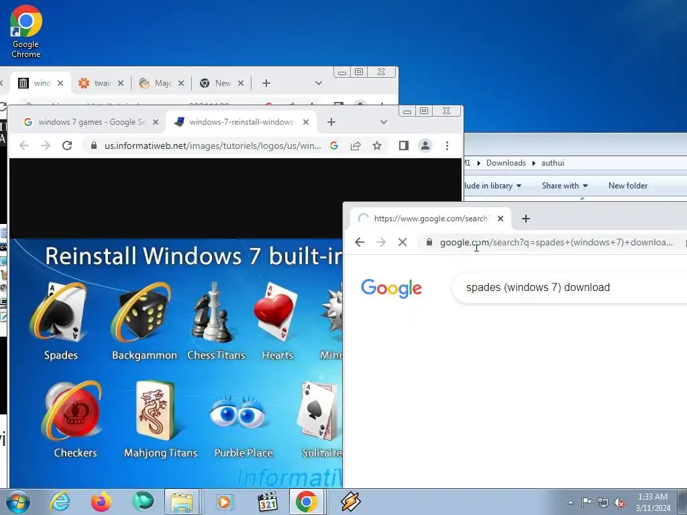This screenshot has height=515, width=687.
Task: Switch to 'twai' tab in back window
Action: tap(101, 83)
